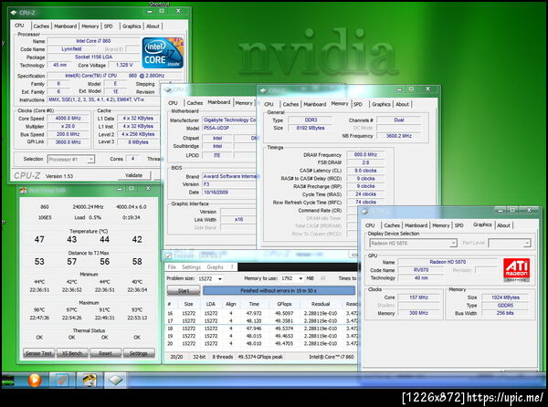Viewport: 548px width, 407px height.
Task: Click the Multiplier value x 20.0
Action: point(68,126)
